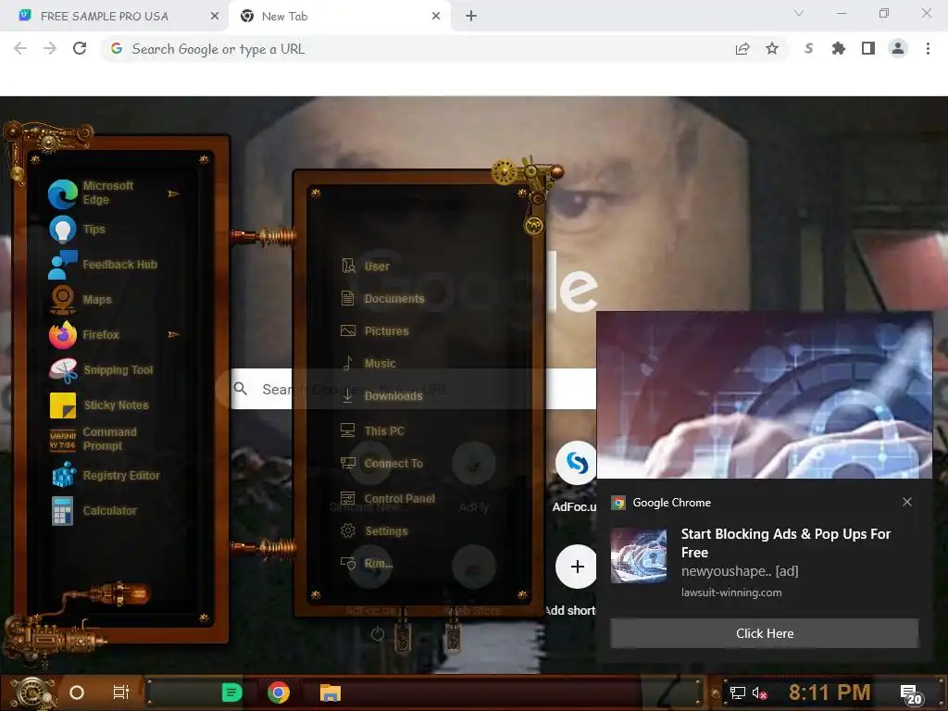
Task: Open Chrome extensions puzzle icon
Action: (x=838, y=48)
